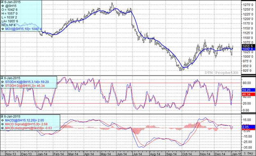Click the blue moving average tag 1040' 4
Screen dimensions: 256x156
click(249, 49)
